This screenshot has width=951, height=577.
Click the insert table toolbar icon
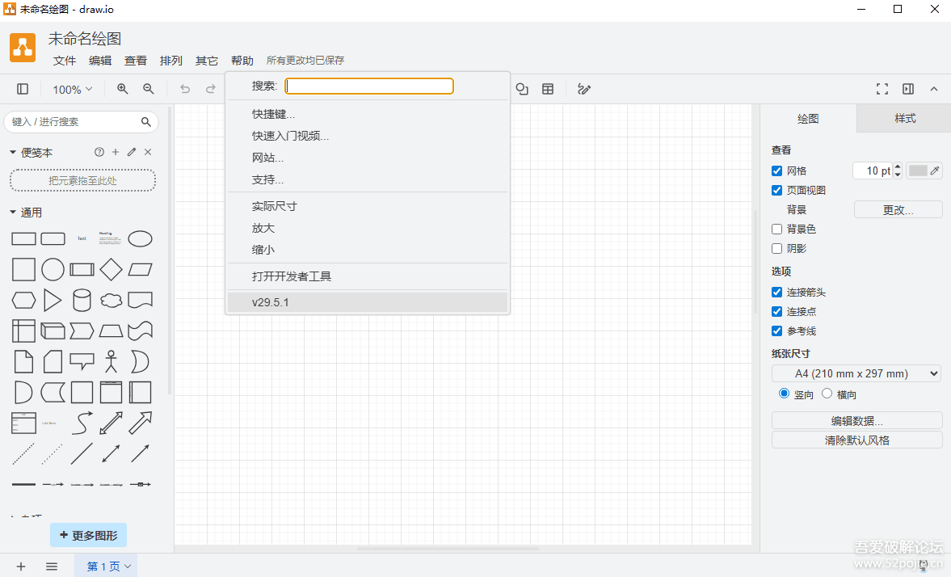point(548,89)
